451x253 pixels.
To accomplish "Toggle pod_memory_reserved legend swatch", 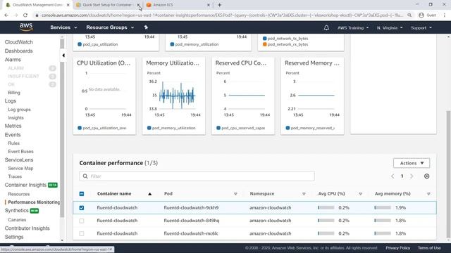I will [288, 128].
